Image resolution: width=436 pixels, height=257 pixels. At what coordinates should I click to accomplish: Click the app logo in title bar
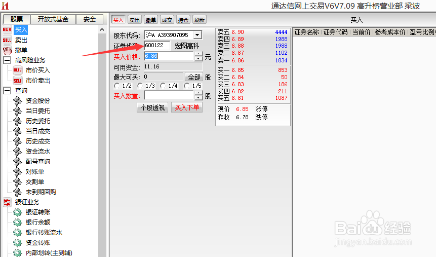pos(5,6)
